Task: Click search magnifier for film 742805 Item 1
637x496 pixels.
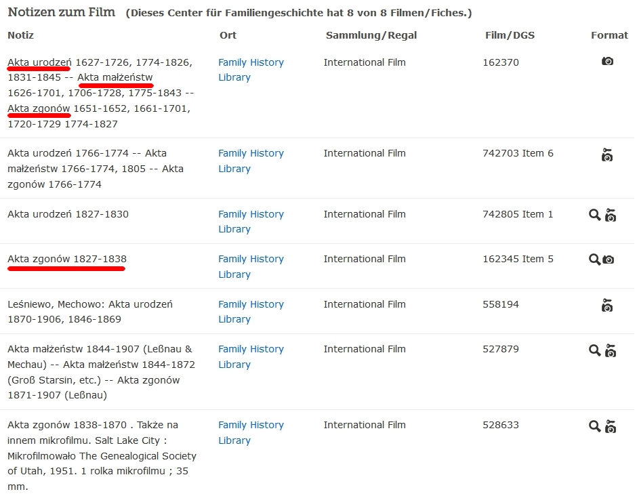Action: pyautogui.click(x=594, y=215)
